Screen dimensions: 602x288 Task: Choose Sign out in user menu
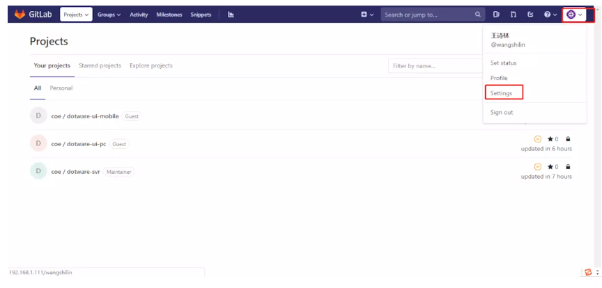tap(502, 112)
